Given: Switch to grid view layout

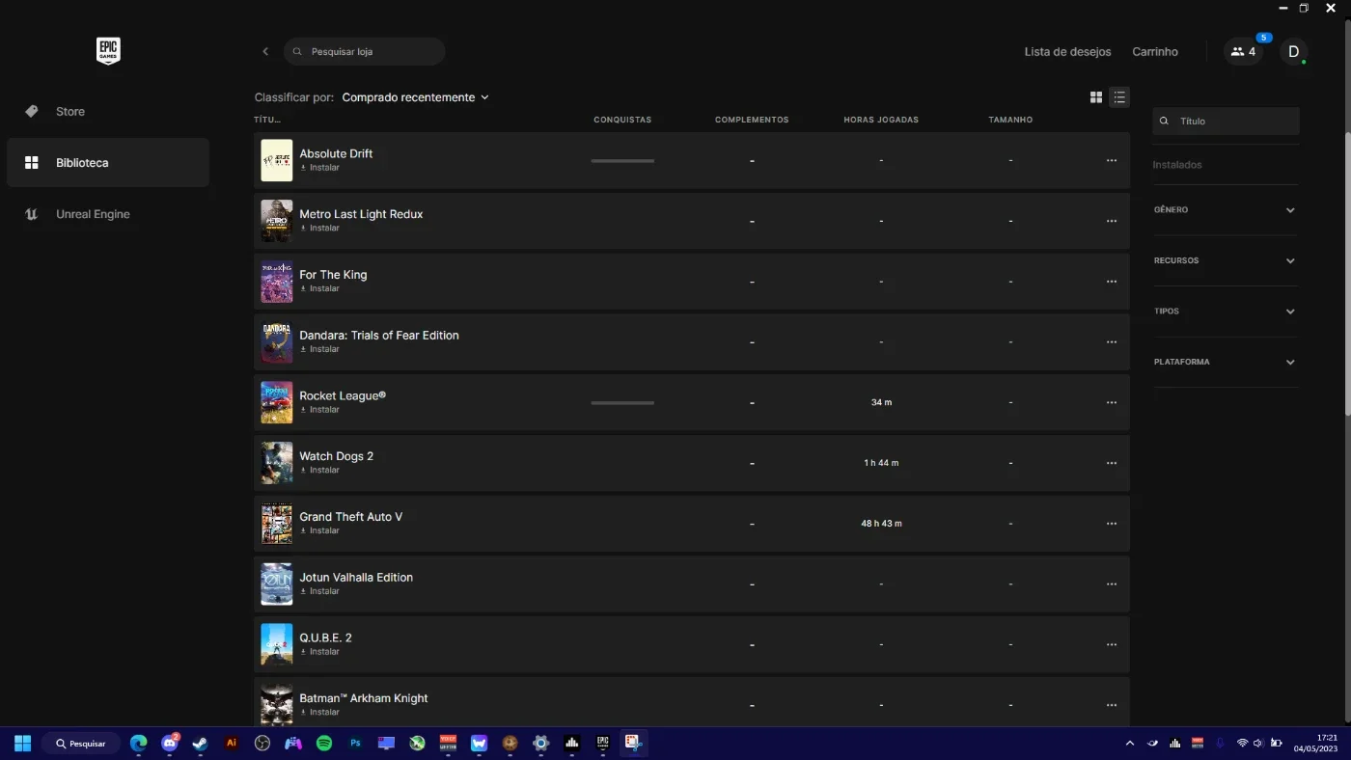Looking at the screenshot, I should [1096, 97].
